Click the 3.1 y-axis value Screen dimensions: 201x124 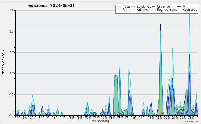click(x=11, y=10)
